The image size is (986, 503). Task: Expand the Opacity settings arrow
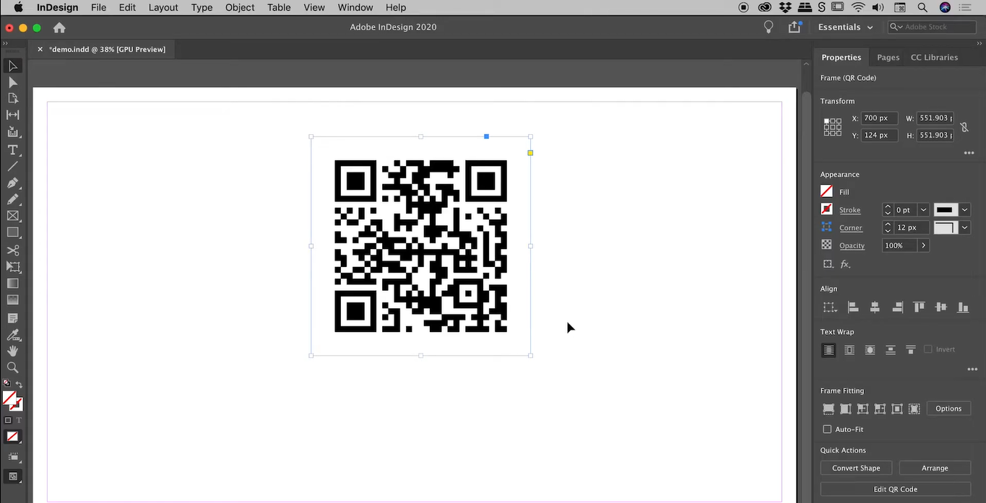(x=924, y=245)
